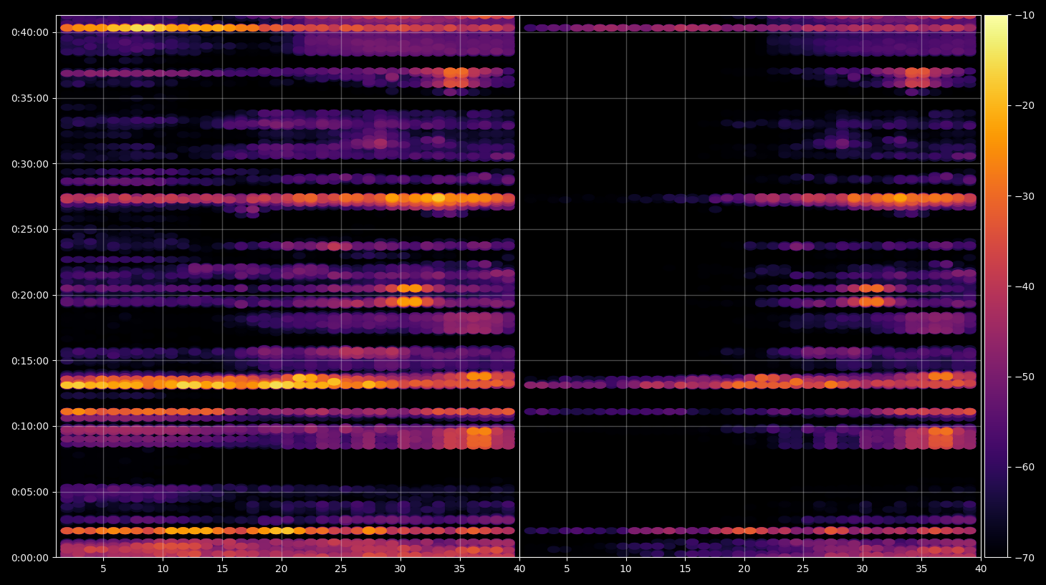Screen dimensions: 1046x585
Task: Click the colorbar gradient strip
Action: pos(996,286)
